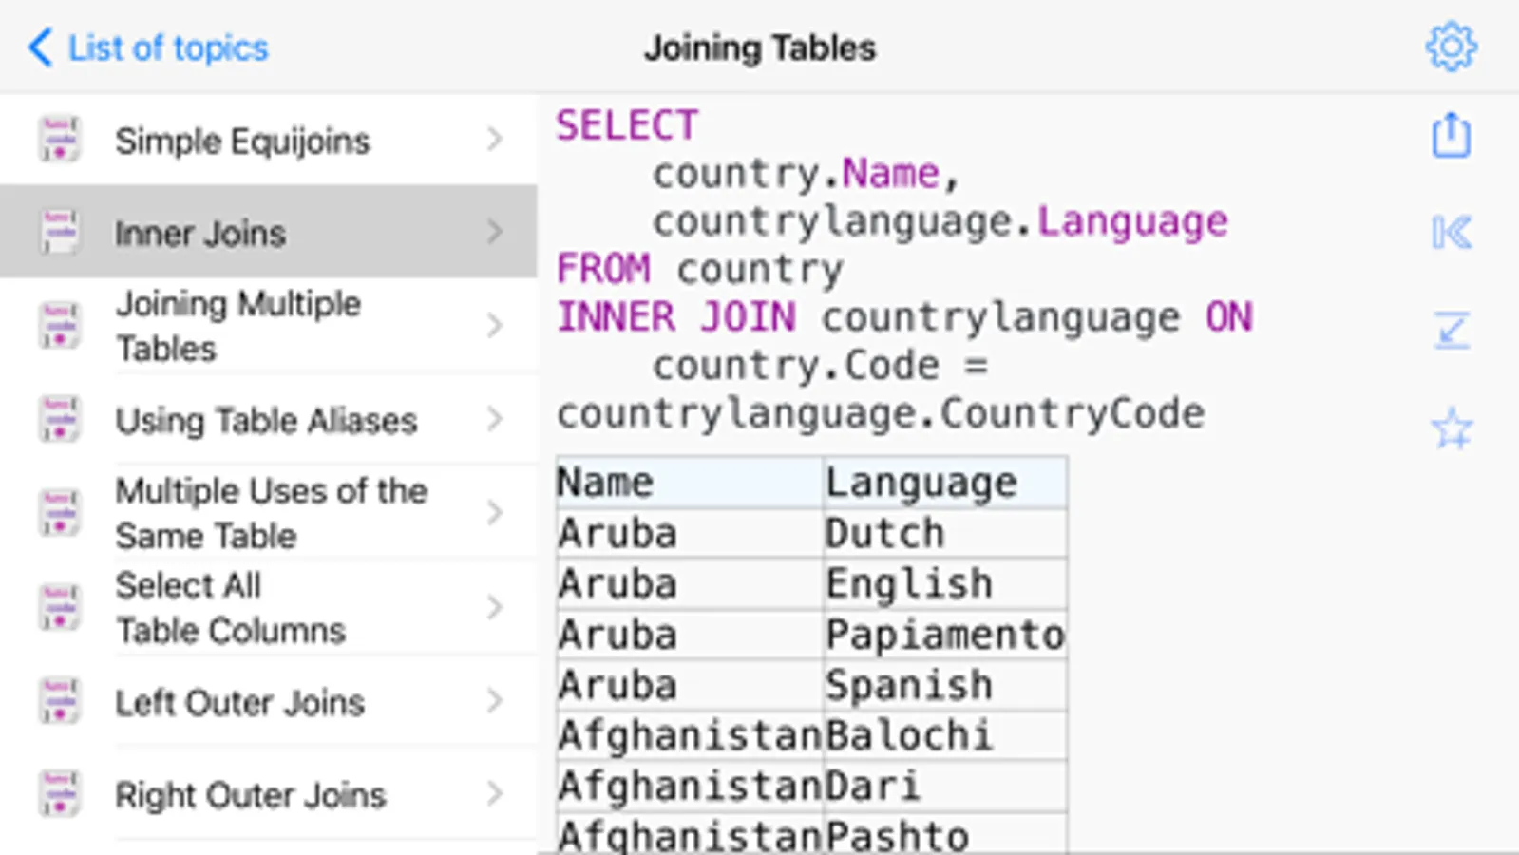Expand Simple Equijoins using its chevron

tap(494, 140)
